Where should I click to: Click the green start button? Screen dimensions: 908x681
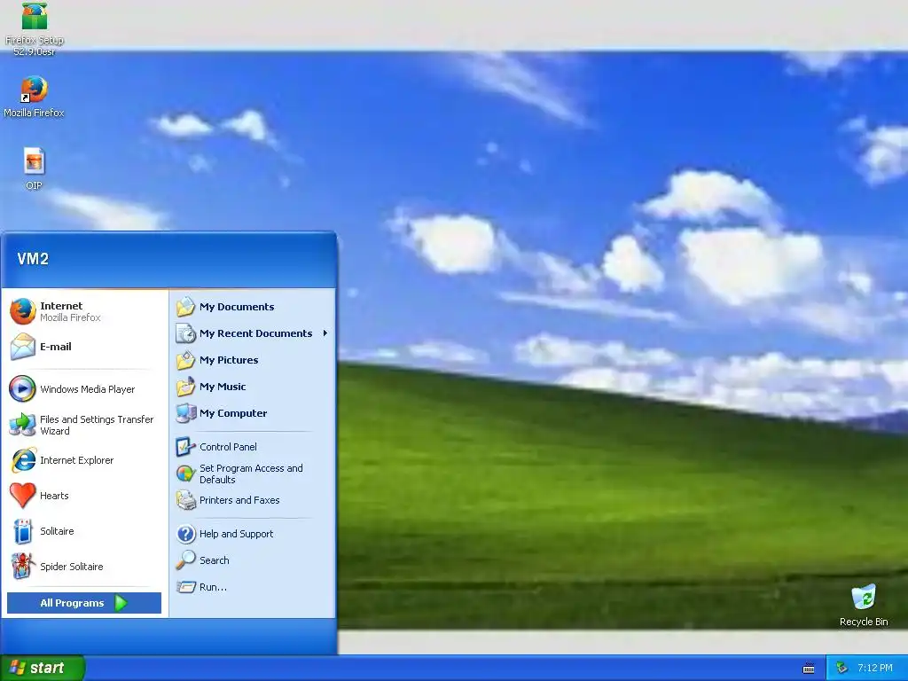[x=43, y=668]
